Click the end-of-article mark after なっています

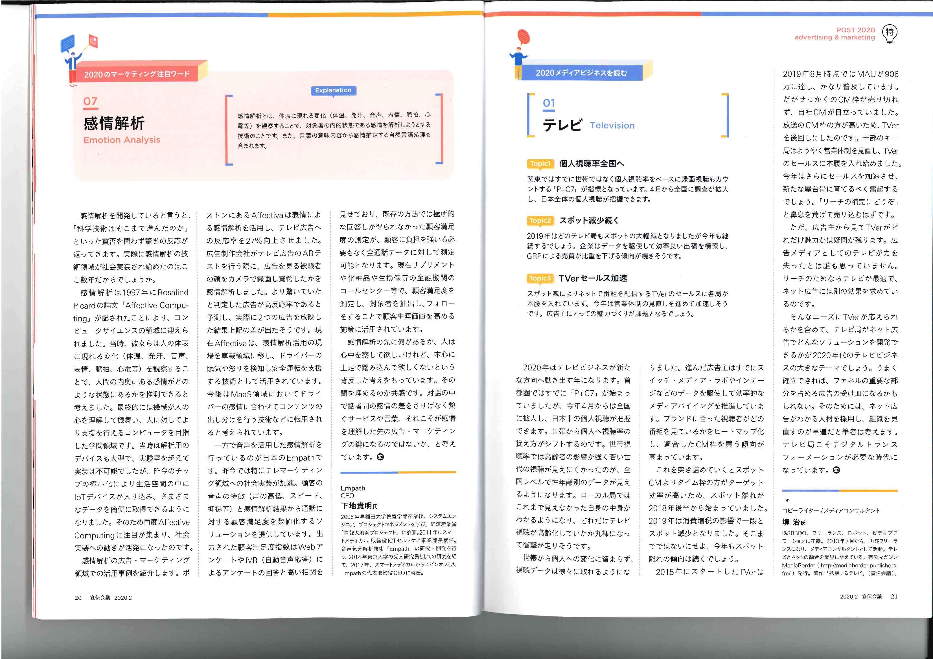(836, 470)
